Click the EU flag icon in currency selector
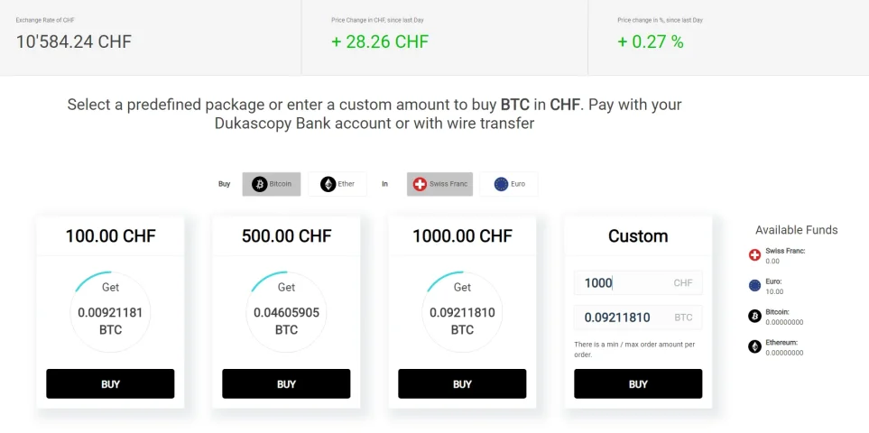Image resolution: width=869 pixels, height=433 pixels. (501, 184)
